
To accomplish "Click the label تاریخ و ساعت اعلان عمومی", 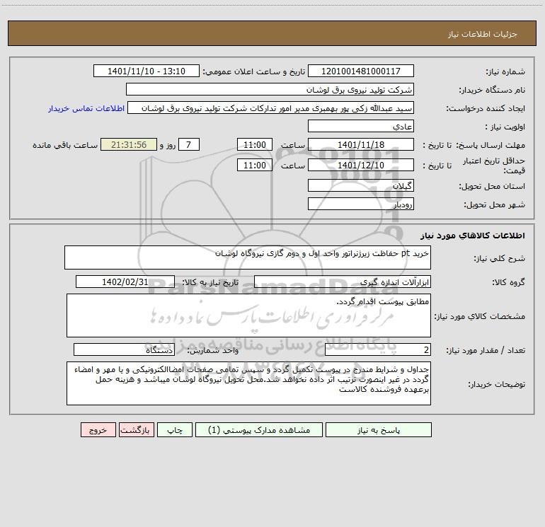I will pyautogui.click(x=254, y=72).
